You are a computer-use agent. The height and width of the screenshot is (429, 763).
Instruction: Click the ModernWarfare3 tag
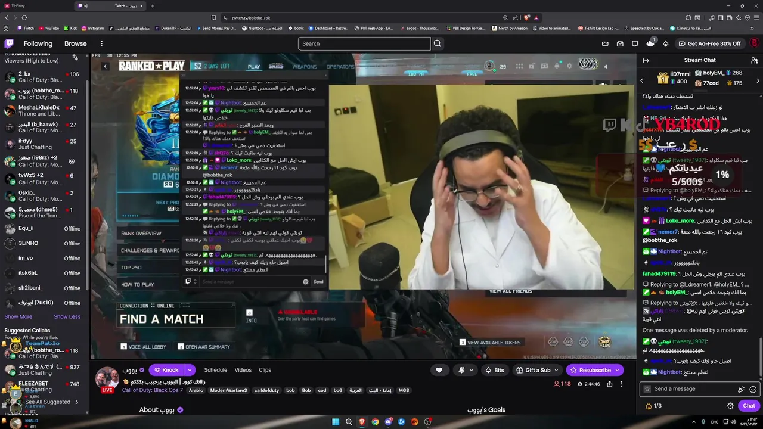tap(228, 390)
